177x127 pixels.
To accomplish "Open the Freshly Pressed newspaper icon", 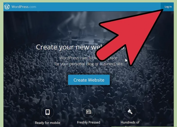I will pos(88,112).
